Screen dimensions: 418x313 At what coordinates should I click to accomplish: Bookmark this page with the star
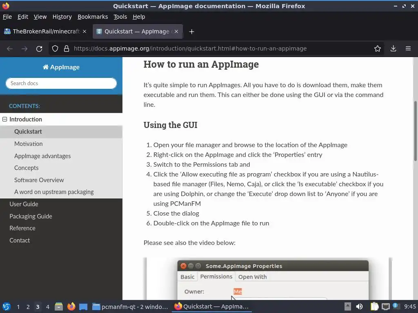coord(378,49)
